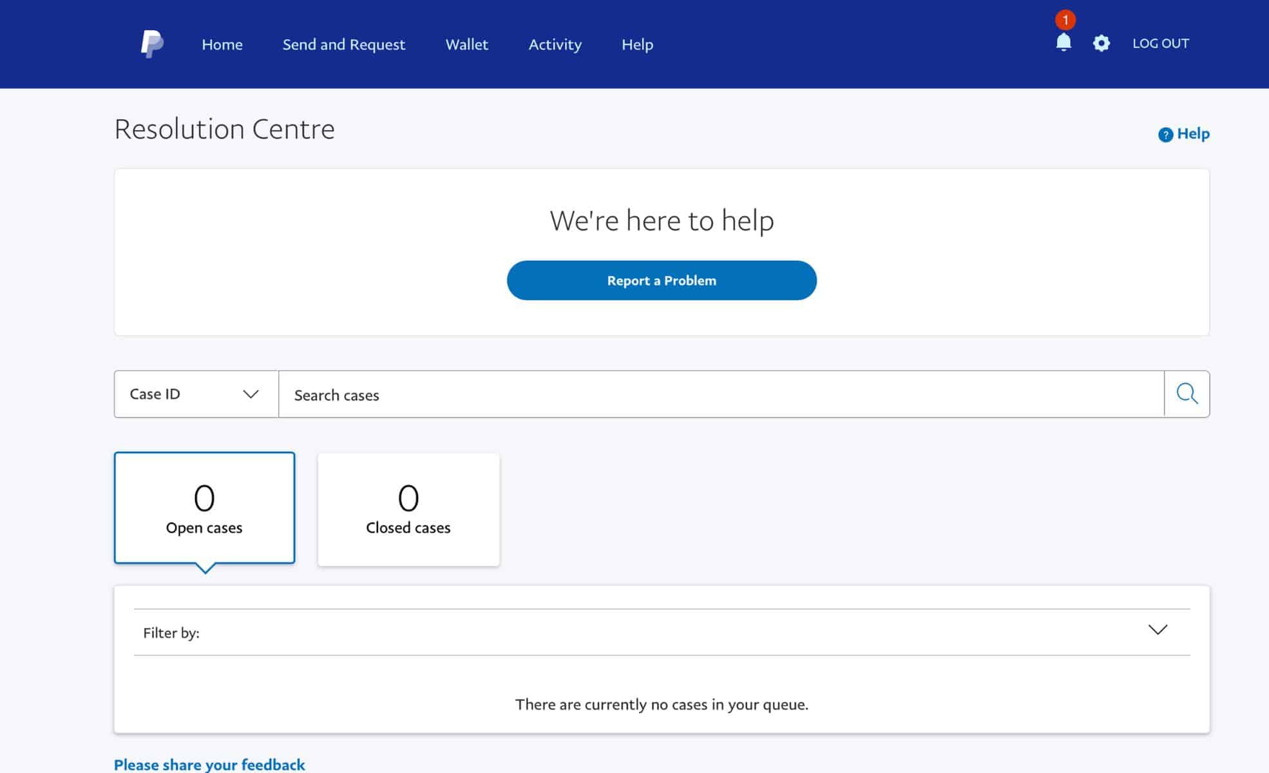Open the settings gear icon
1269x773 pixels.
coord(1101,43)
